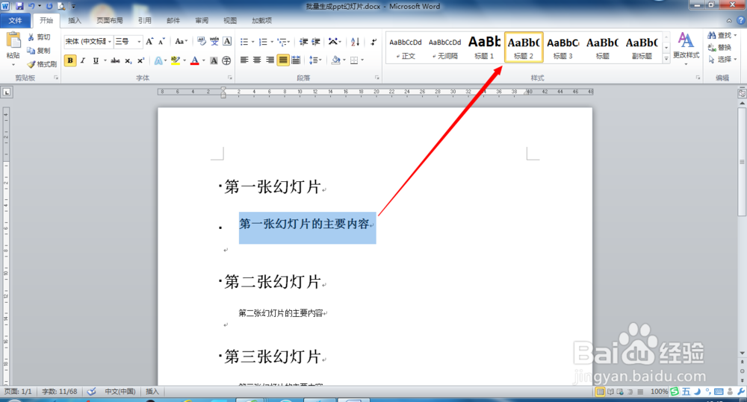
Task: Click the Text Effects glowing A icon
Action: tap(158, 60)
